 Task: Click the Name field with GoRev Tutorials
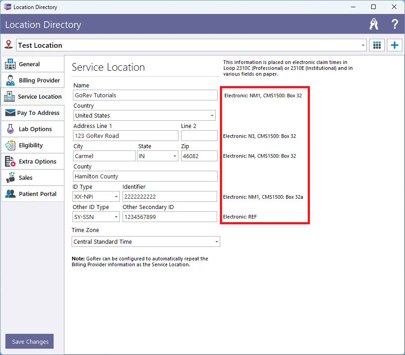tap(145, 95)
